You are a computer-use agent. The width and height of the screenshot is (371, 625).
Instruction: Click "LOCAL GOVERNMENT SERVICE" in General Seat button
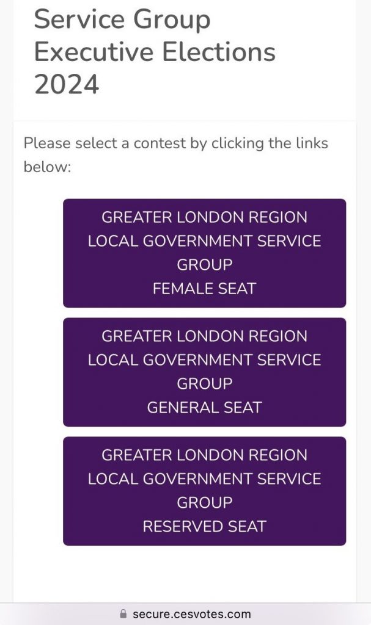click(x=204, y=360)
